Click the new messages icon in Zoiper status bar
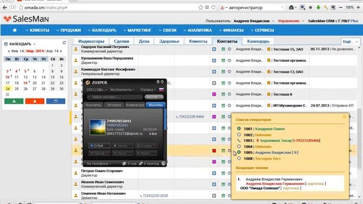The height and width of the screenshot is (204, 363). click(x=124, y=164)
